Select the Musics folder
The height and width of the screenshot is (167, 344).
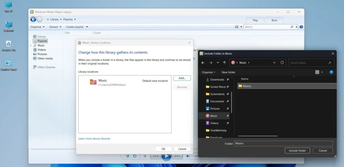[287, 86]
